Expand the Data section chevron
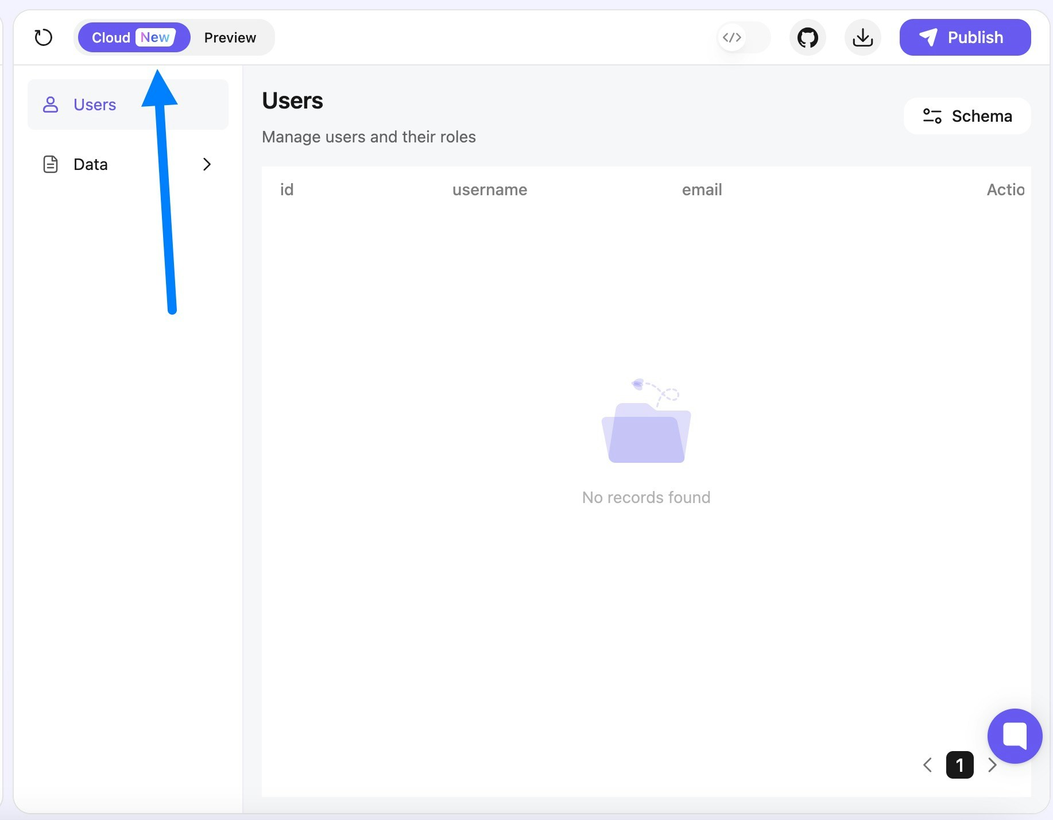1053x820 pixels. click(207, 164)
